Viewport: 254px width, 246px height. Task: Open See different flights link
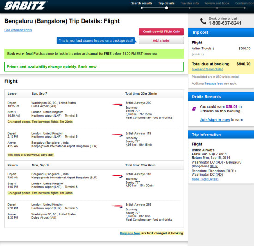tap(18, 30)
